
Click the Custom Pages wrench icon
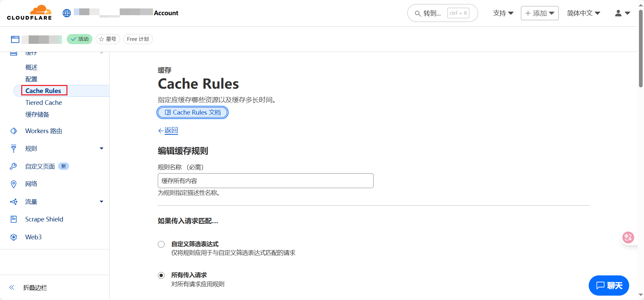point(13,166)
